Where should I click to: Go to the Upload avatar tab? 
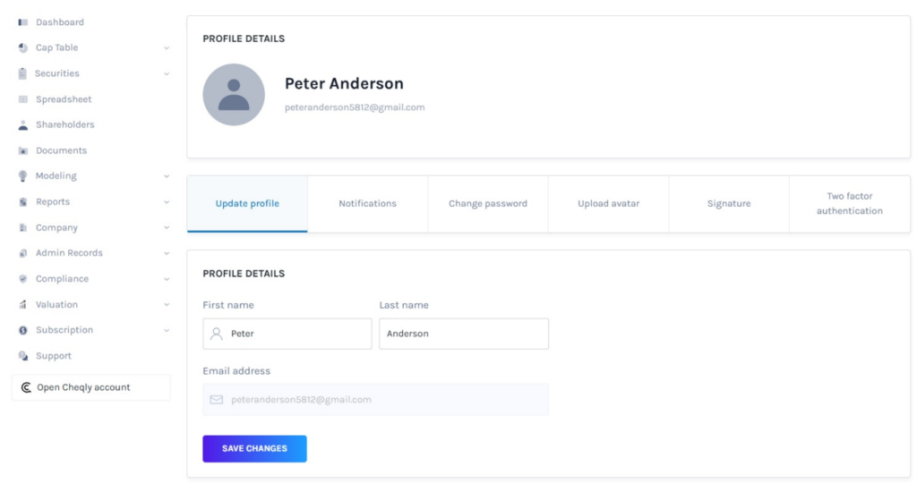(609, 204)
